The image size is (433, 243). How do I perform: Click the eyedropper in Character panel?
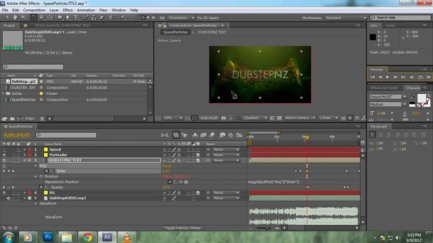pyautogui.click(x=412, y=97)
